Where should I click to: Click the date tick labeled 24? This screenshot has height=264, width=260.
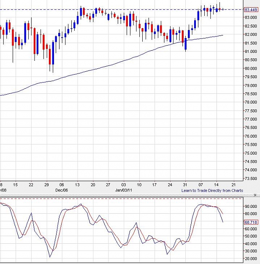pyautogui.click(x=170, y=185)
